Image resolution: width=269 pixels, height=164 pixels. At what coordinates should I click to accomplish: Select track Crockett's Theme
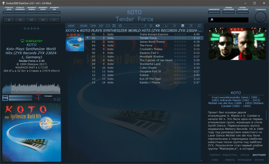[144, 49]
